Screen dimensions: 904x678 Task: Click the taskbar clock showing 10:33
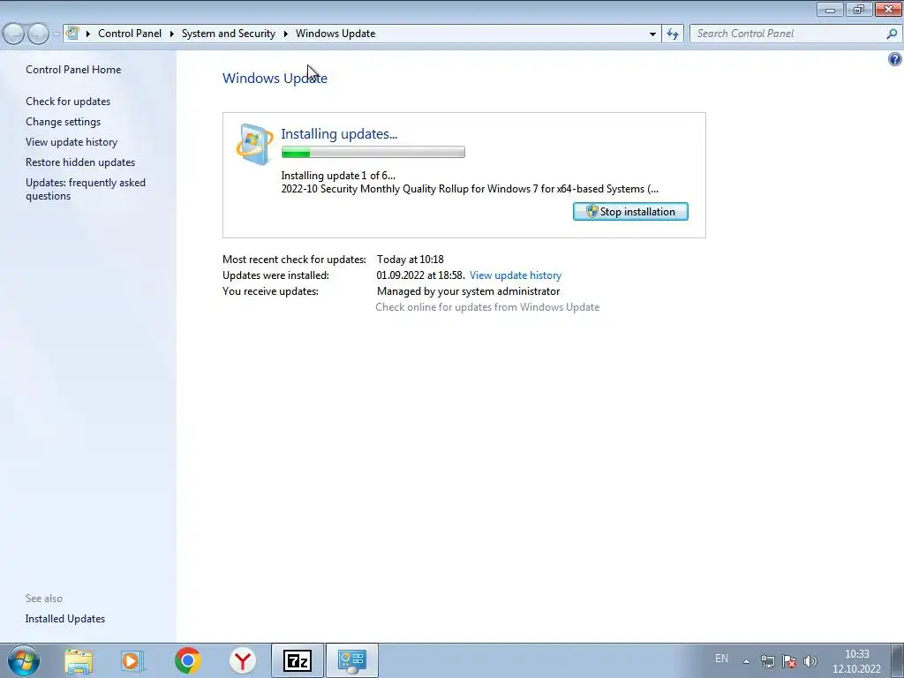click(x=856, y=661)
